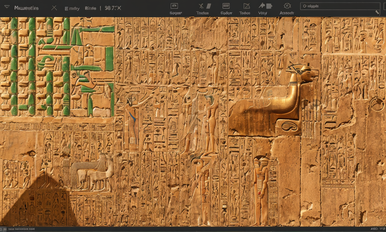This screenshot has height=232, width=386.
Task: Switch to the Voy toolbar tab
Action: pos(262,13)
